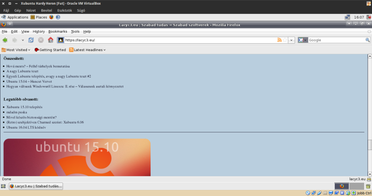Click the Firefox icon in window title bar
The height and width of the screenshot is (196, 372).
3,24
